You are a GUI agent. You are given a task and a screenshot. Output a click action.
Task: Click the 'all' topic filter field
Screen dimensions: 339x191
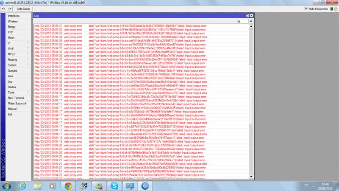point(243,21)
